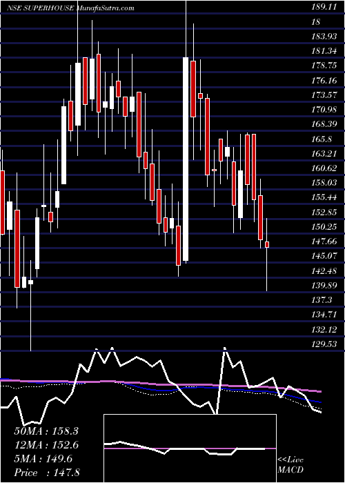345x483 pixels.
Task: Select price level 189.11 on the axis
Action: (324, 8)
